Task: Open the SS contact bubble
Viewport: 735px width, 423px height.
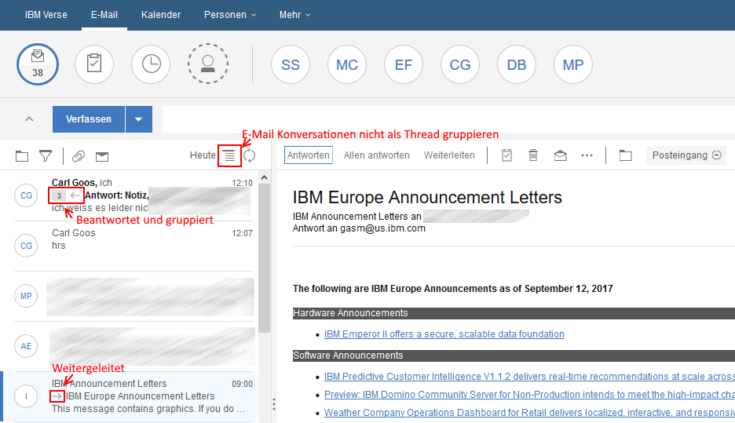Action: 291,64
